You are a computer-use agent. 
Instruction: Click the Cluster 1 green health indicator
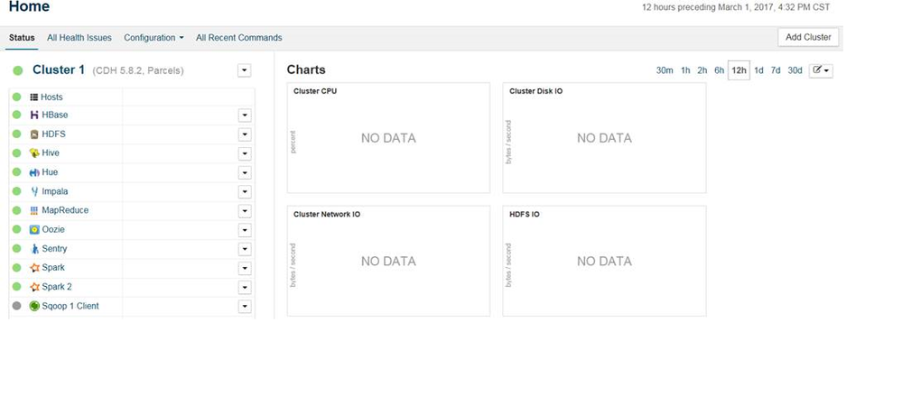coord(18,70)
